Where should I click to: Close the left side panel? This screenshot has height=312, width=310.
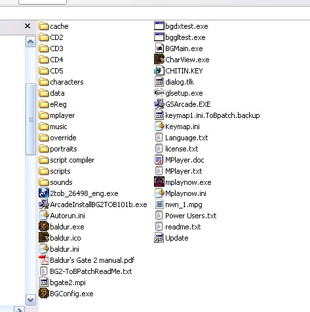pyautogui.click(x=28, y=26)
